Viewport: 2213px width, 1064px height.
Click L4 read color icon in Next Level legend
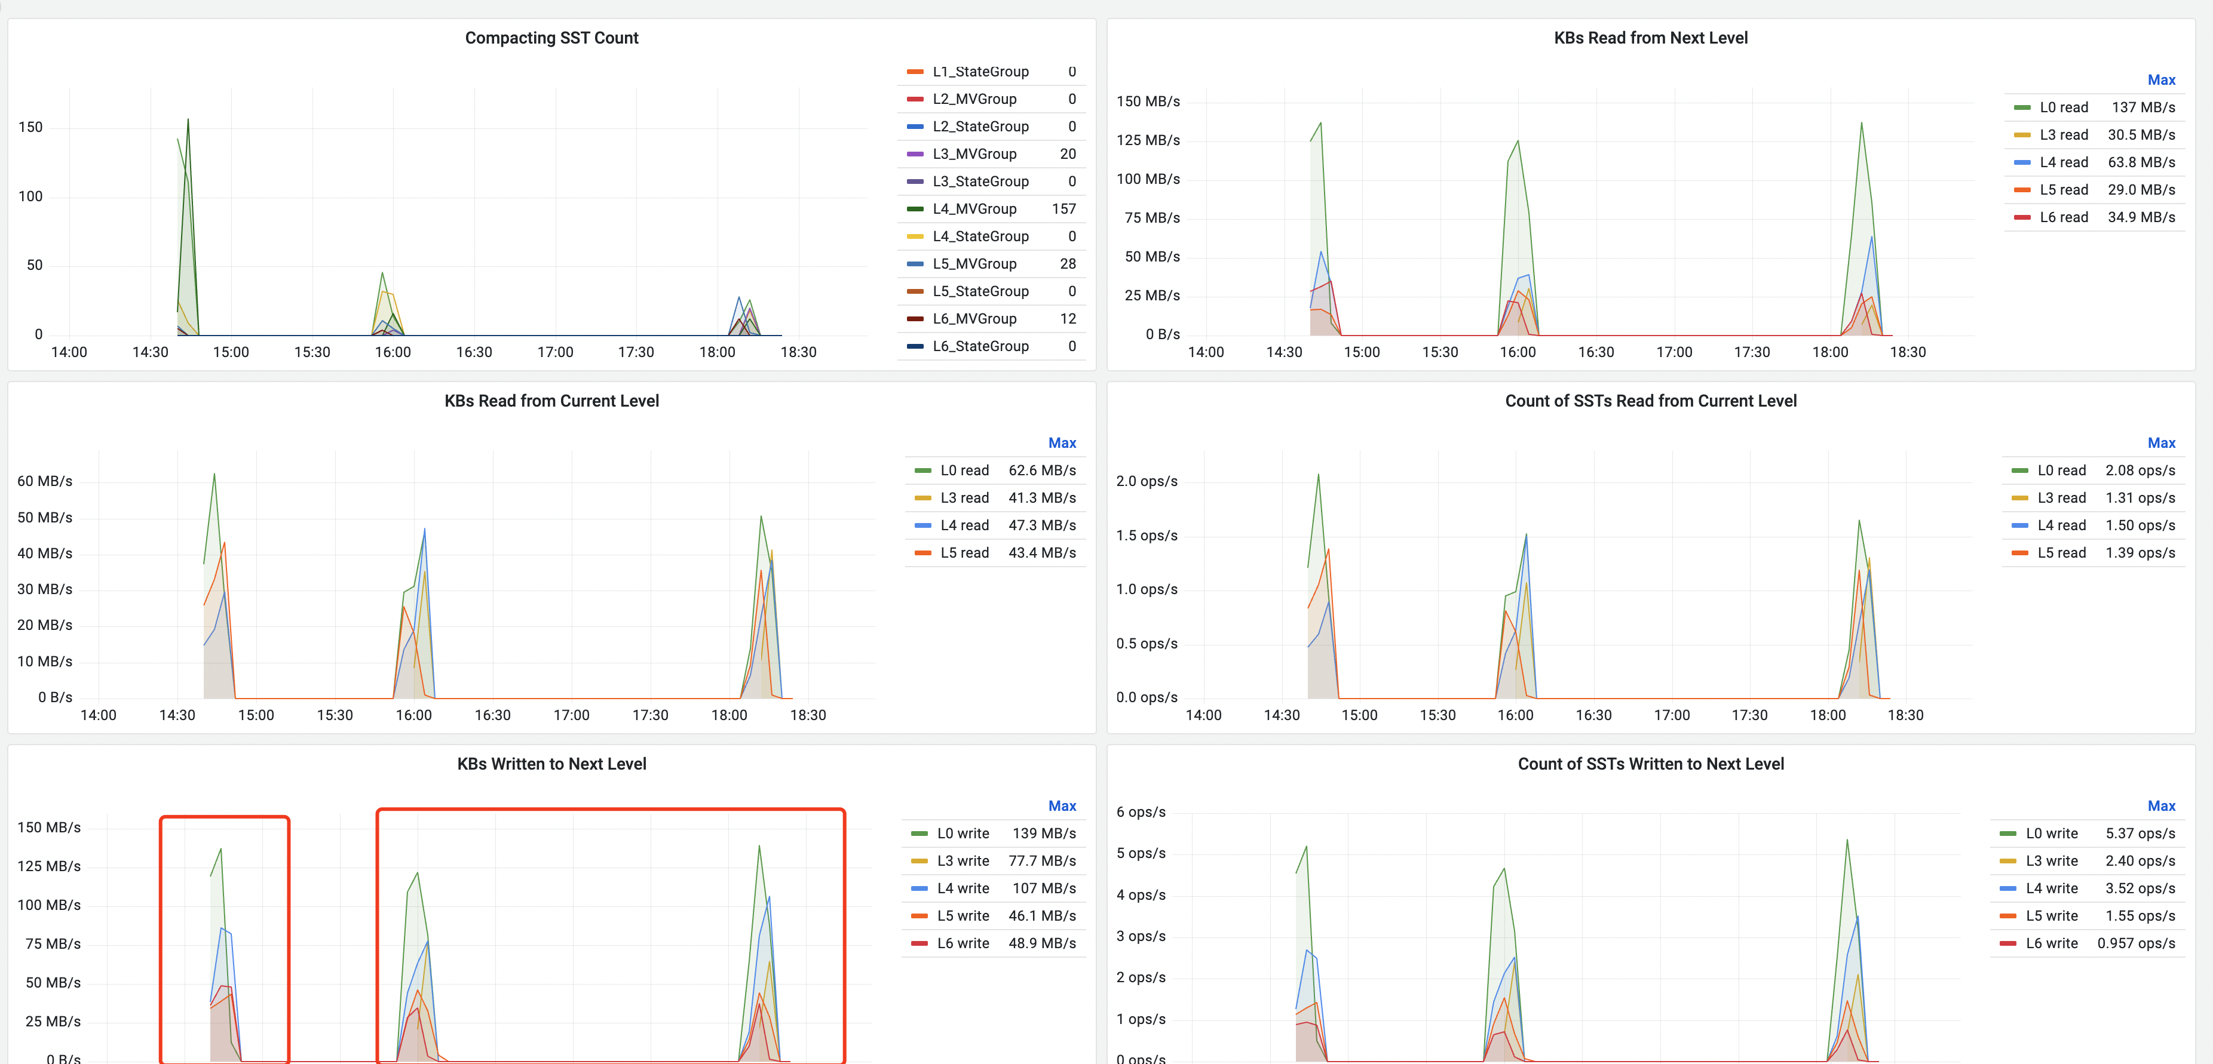pos(2022,162)
